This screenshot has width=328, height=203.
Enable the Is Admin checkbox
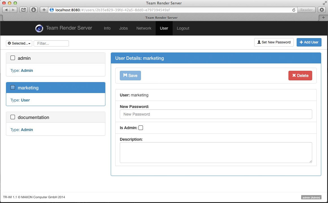141,128
